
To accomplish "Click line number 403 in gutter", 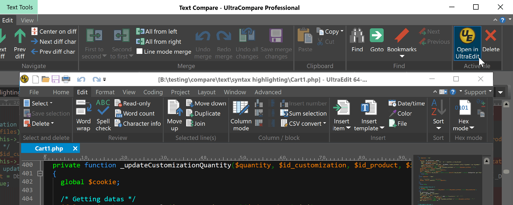I will 27,190.
